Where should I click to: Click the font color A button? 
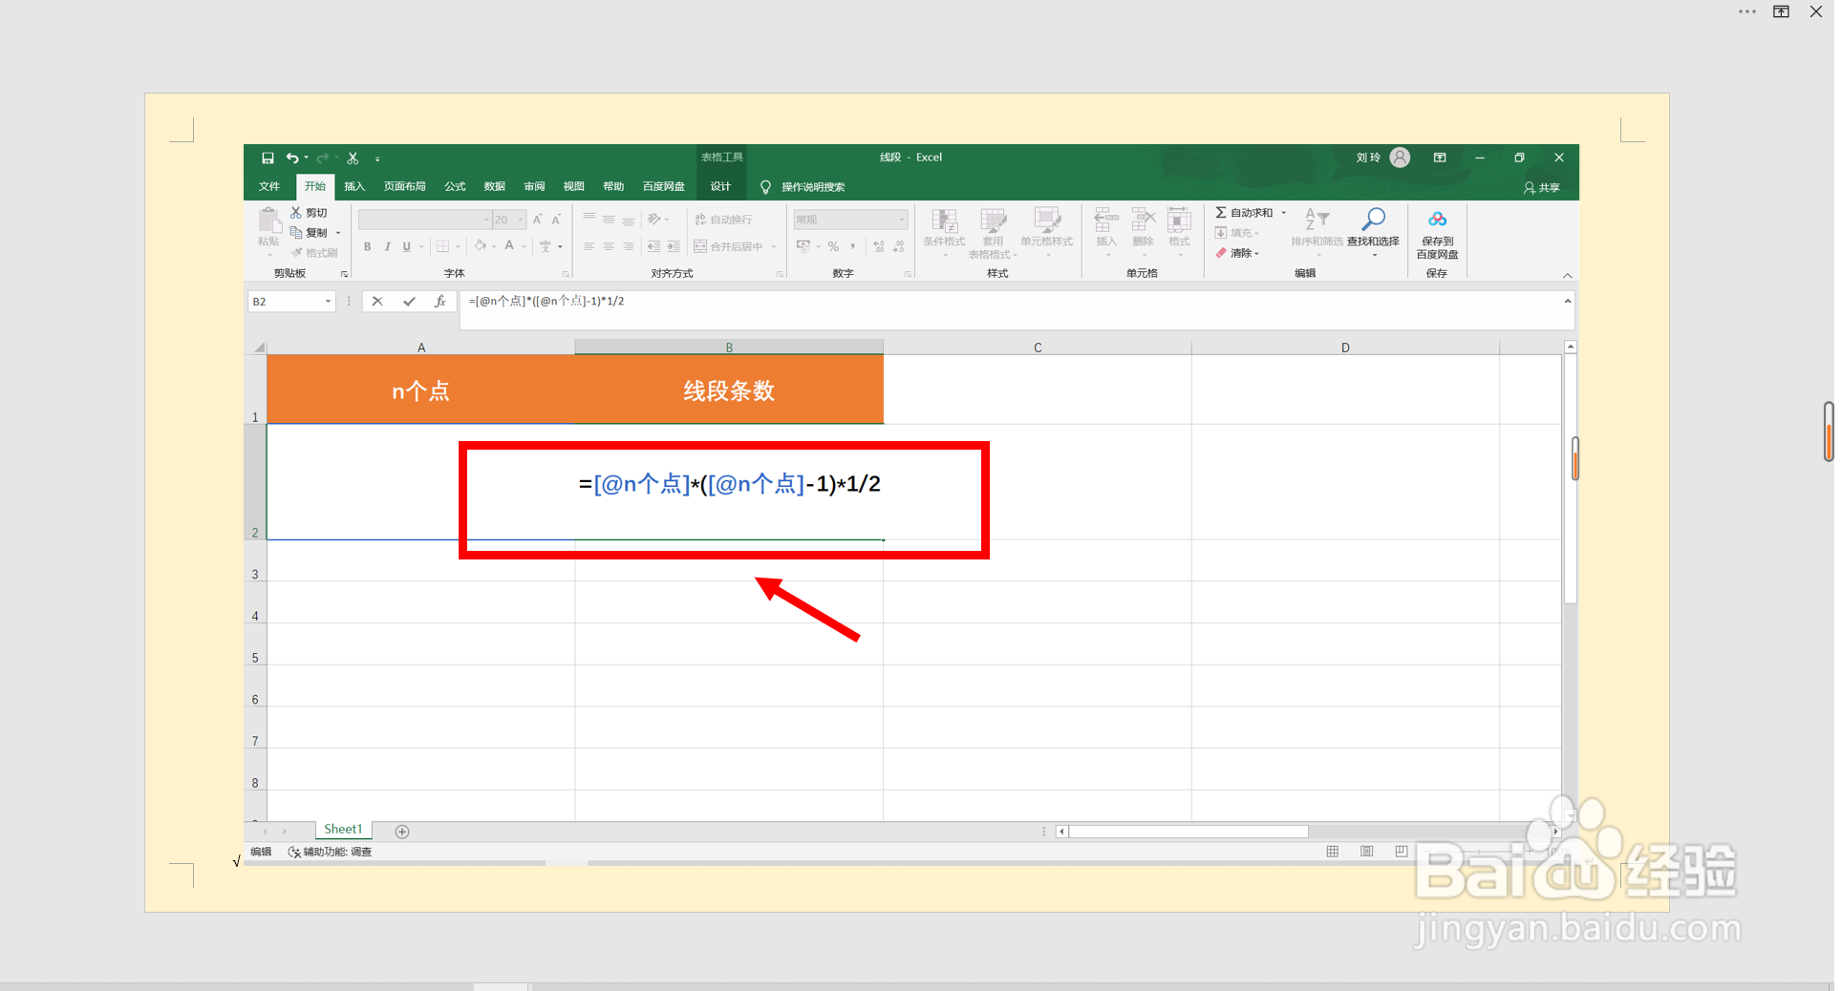click(x=509, y=246)
